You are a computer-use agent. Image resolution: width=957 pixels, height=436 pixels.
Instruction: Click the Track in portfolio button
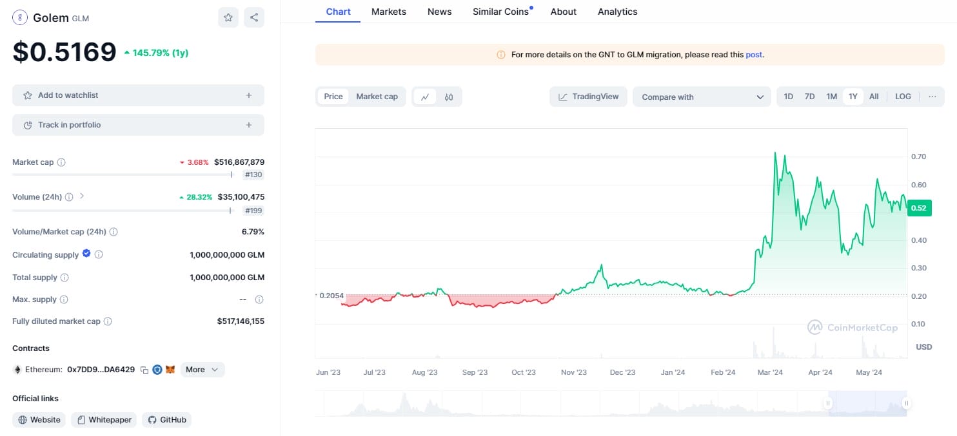coord(138,125)
